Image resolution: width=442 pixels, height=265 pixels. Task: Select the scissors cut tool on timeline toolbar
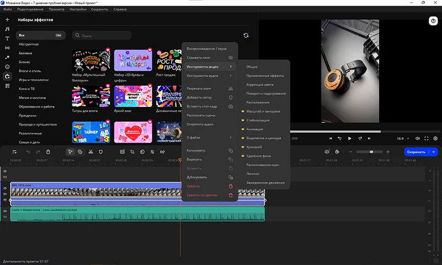(x=90, y=152)
